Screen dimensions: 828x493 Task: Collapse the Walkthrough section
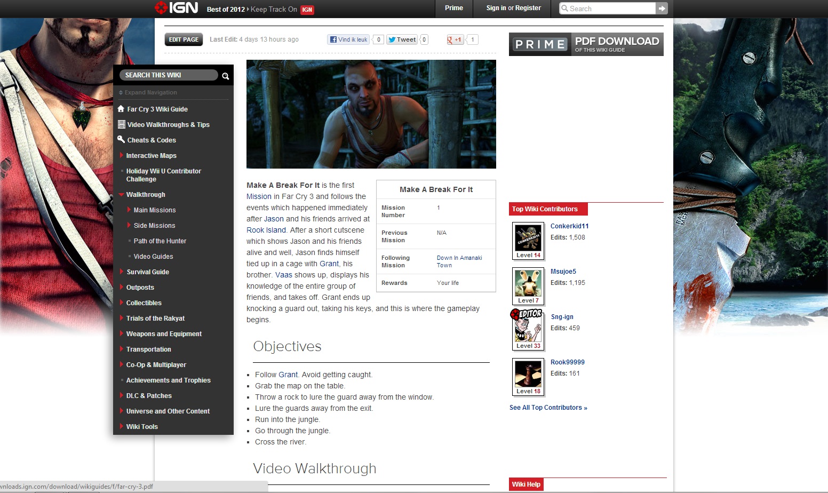[122, 194]
